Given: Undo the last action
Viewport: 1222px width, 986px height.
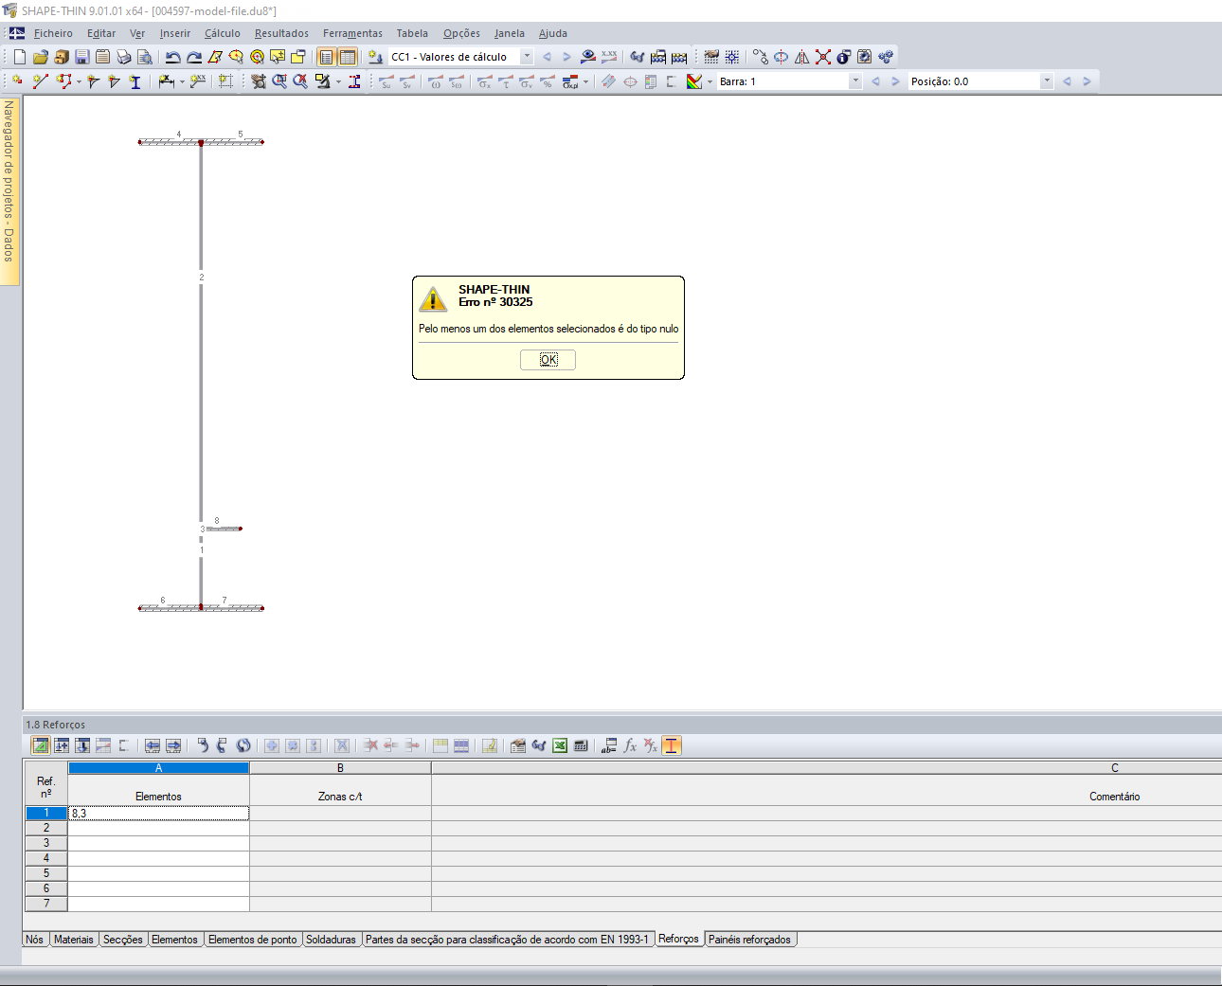Looking at the screenshot, I should [172, 57].
